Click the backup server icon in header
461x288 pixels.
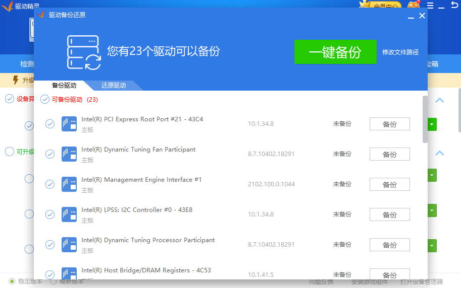pos(84,52)
